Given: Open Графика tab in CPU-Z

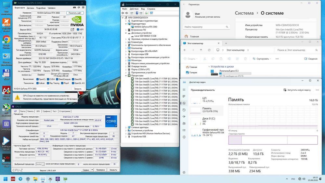Looking at the screenshot, I should click(46, 111).
